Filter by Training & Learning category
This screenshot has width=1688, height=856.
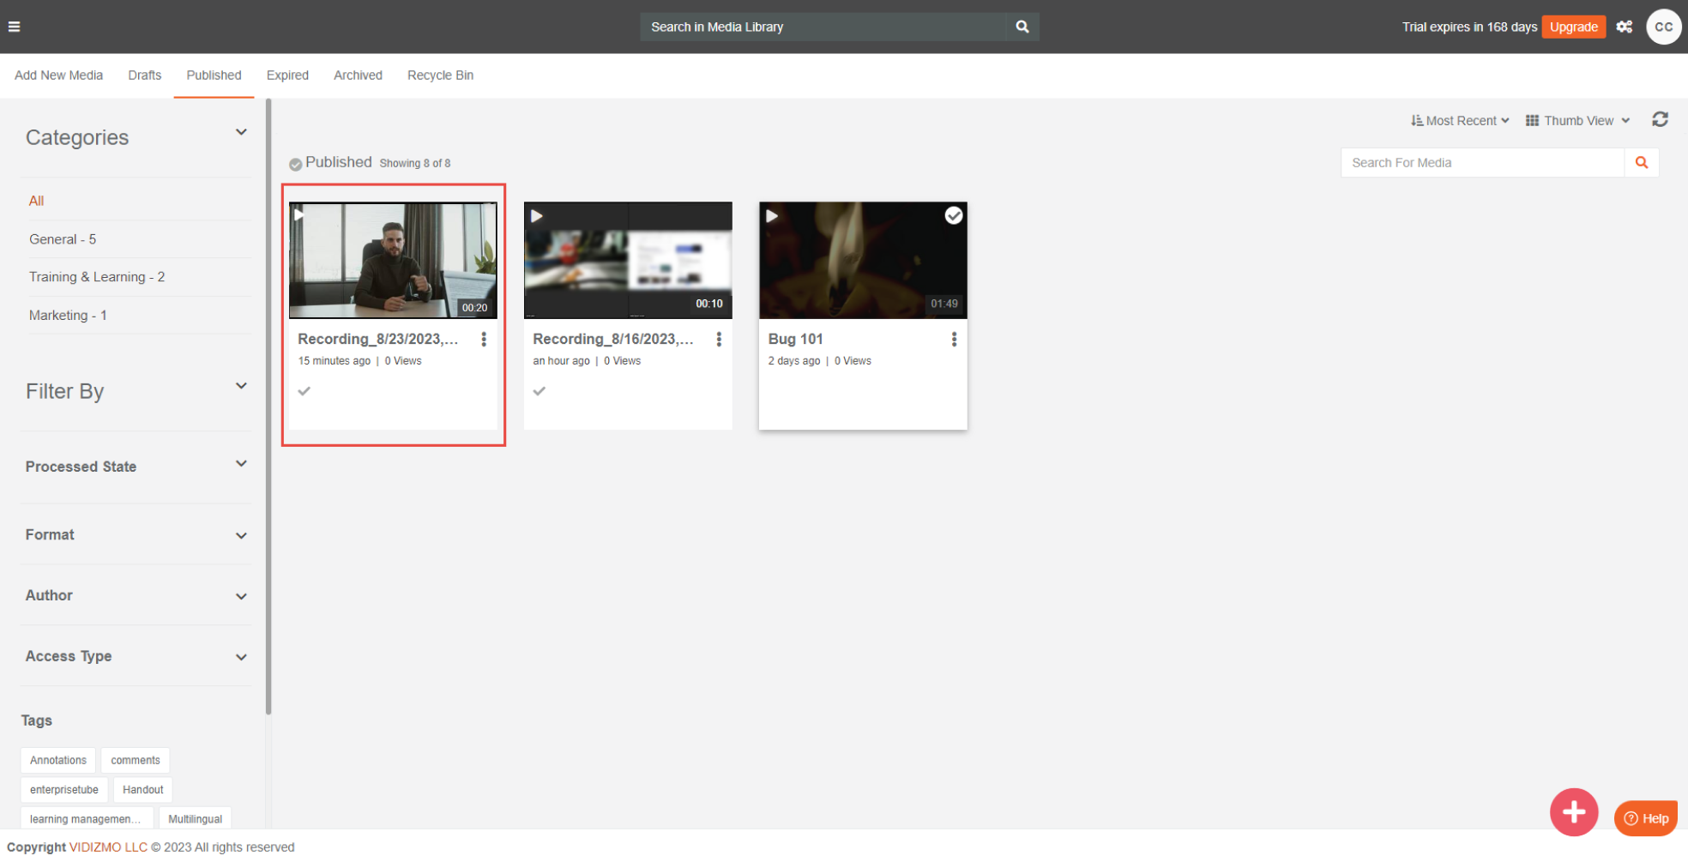click(x=97, y=277)
